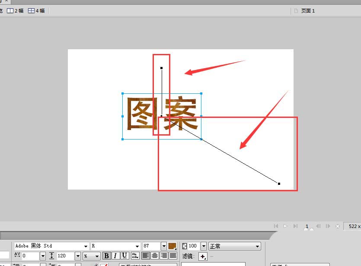
Task: Click the font size field showing 87
Action: 151,246
